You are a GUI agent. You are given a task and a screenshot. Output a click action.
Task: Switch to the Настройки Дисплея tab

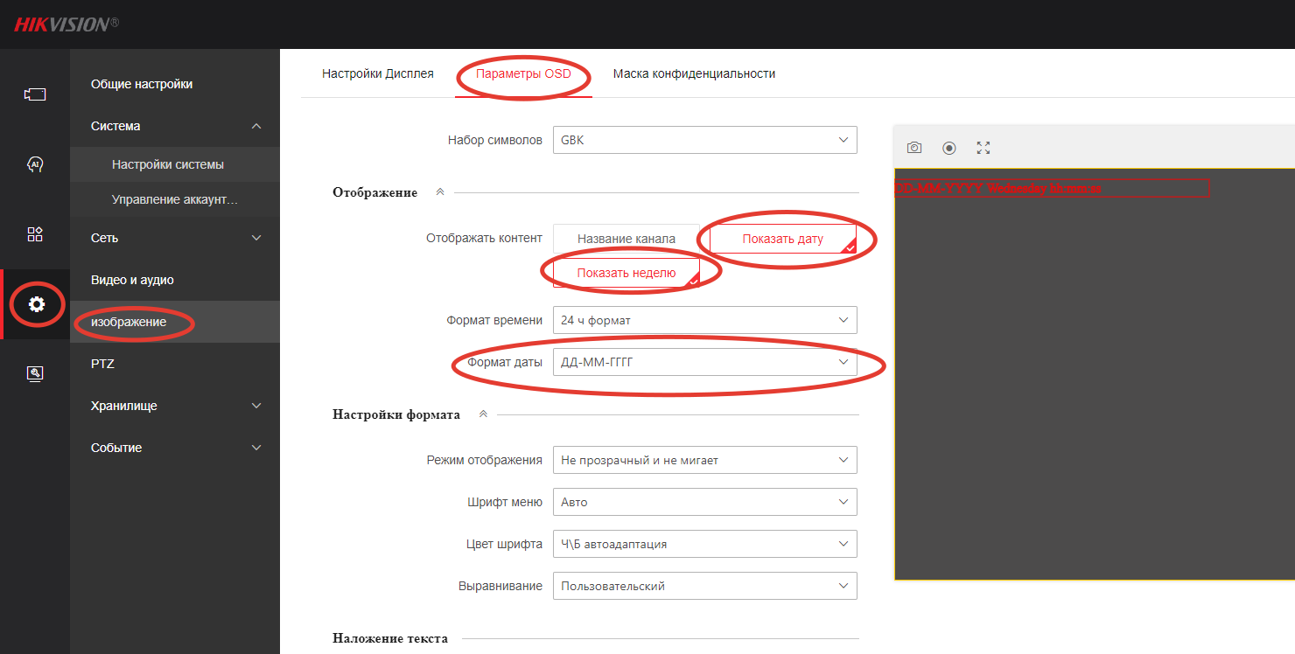tap(378, 73)
